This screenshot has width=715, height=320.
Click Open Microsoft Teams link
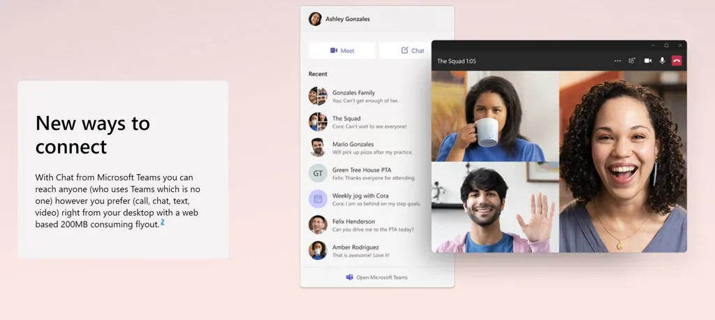pos(376,277)
